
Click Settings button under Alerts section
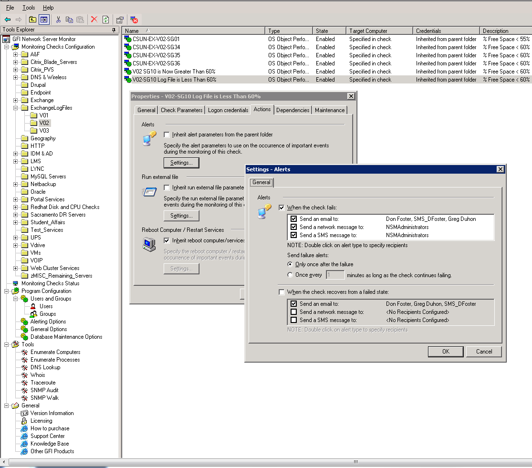pos(181,163)
